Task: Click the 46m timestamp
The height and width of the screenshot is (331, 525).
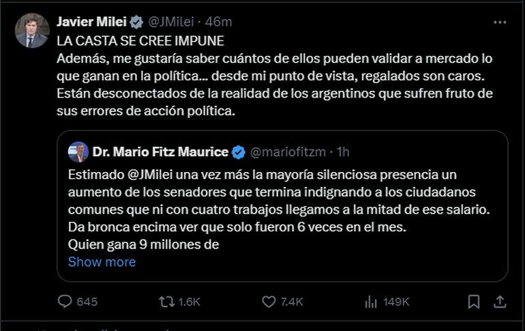Action: click(x=219, y=21)
